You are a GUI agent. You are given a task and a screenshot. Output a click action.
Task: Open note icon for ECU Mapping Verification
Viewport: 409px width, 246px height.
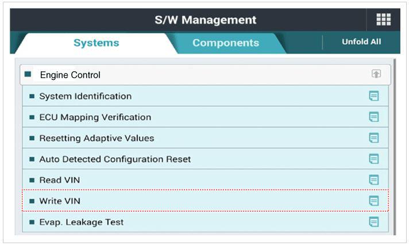tap(374, 117)
